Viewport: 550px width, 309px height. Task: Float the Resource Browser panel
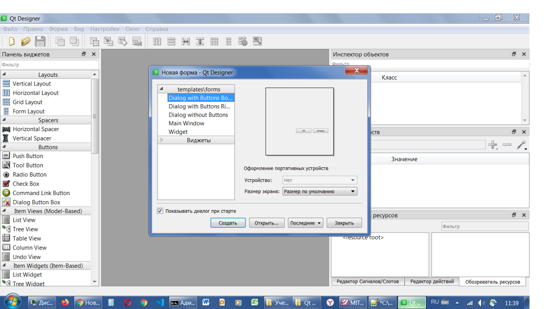click(514, 215)
